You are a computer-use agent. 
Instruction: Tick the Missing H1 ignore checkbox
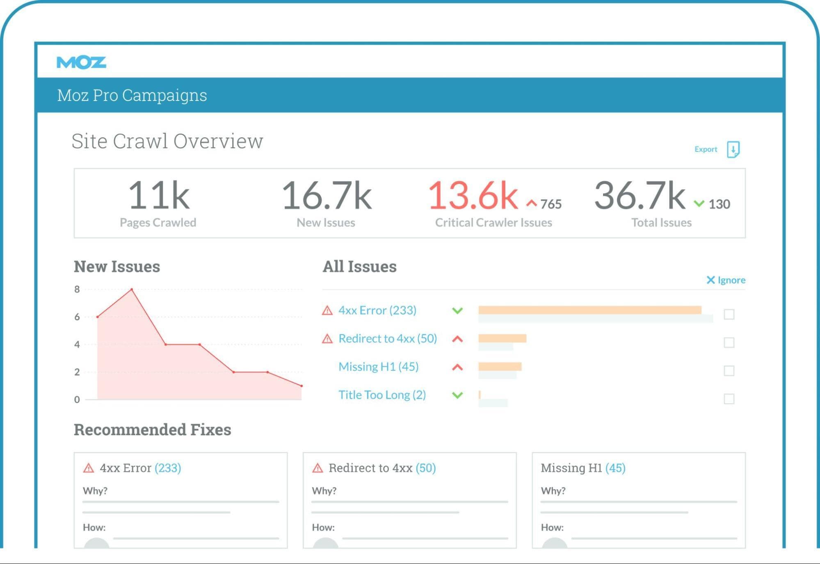tap(729, 371)
